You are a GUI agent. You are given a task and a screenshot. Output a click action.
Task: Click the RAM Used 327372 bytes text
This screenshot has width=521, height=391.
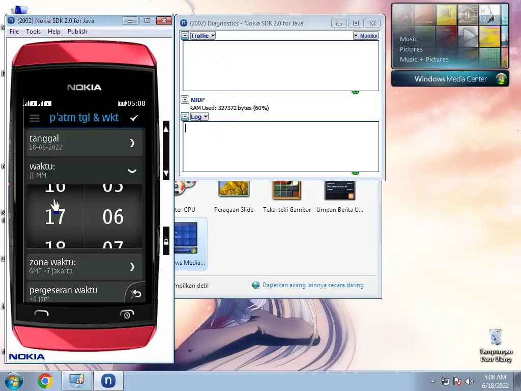229,108
